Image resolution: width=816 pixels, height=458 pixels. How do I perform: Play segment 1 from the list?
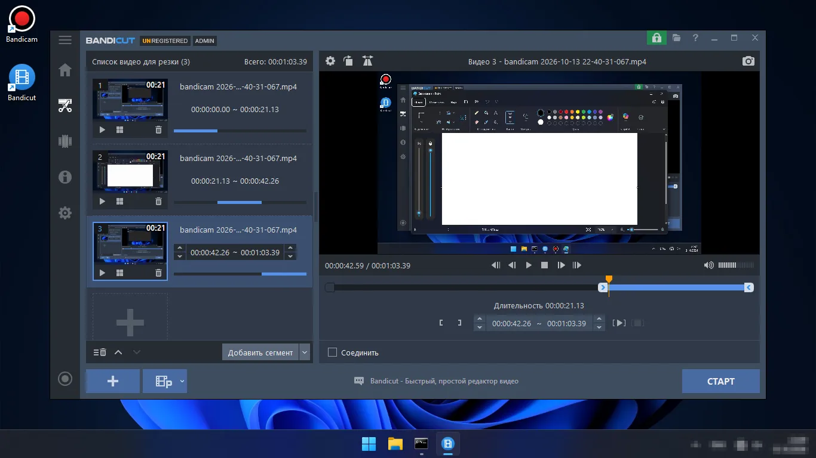tap(102, 129)
